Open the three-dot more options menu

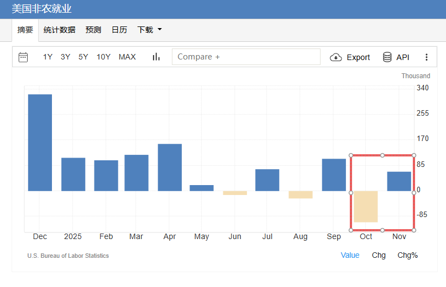[426, 57]
